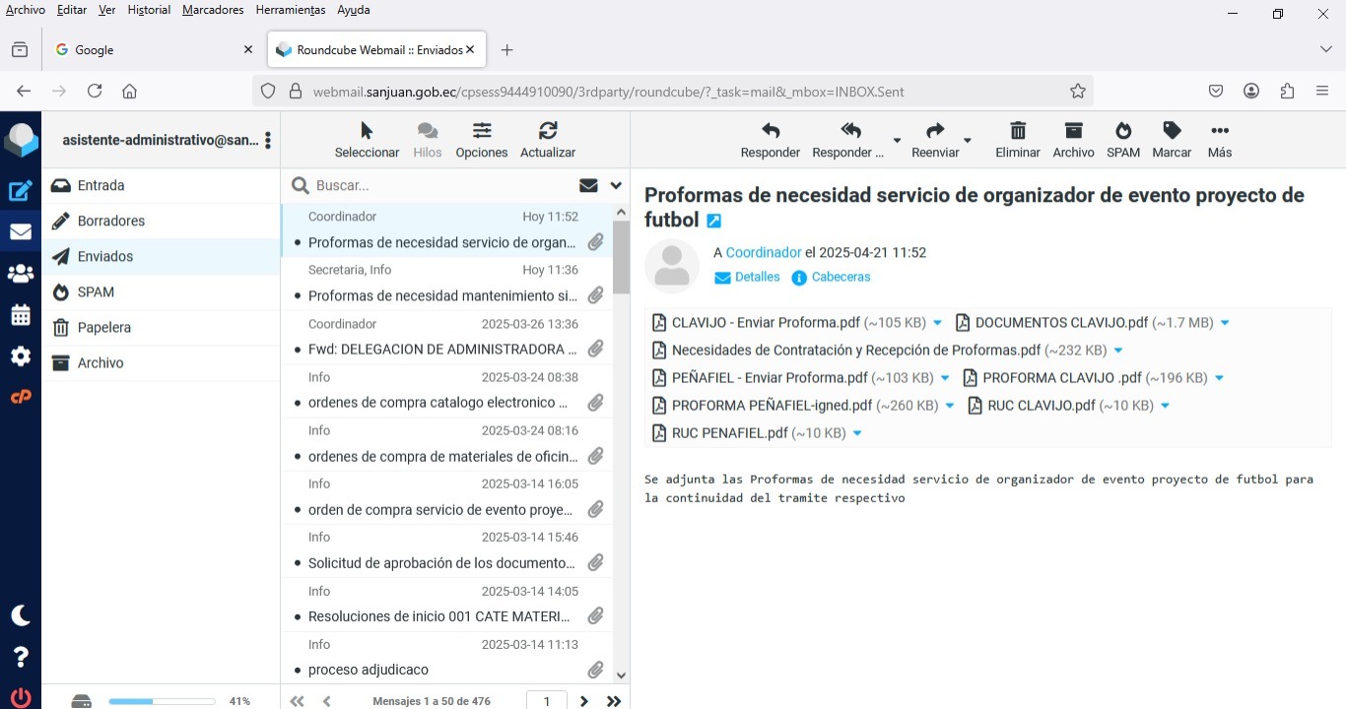Expand the search options chevron
Viewport: 1346px width, 709px height.
point(616,185)
